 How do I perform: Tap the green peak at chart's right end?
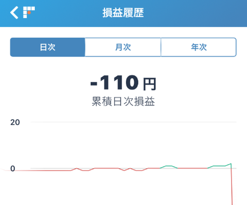231,164
